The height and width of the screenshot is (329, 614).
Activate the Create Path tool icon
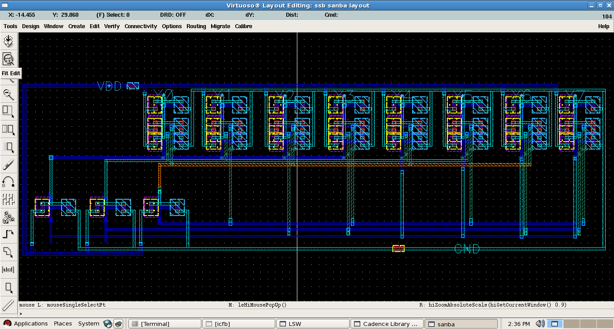point(8,234)
